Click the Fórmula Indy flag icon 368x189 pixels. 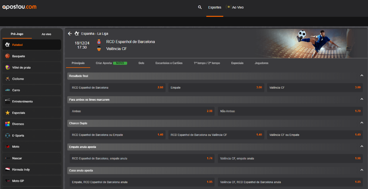pos(8,169)
